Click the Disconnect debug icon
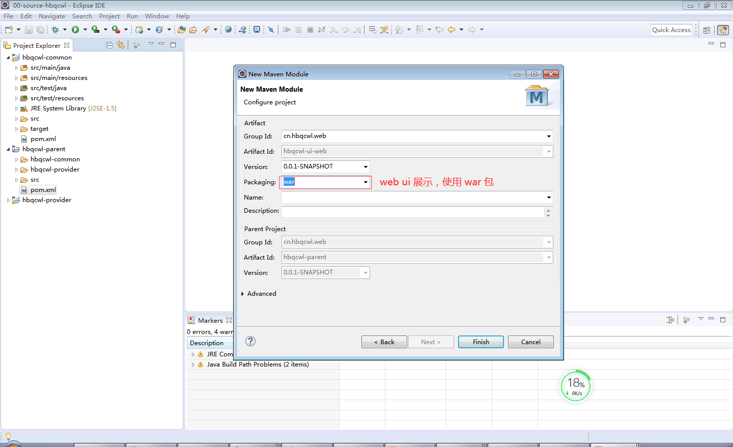Image resolution: width=733 pixels, height=447 pixels. 321,30
